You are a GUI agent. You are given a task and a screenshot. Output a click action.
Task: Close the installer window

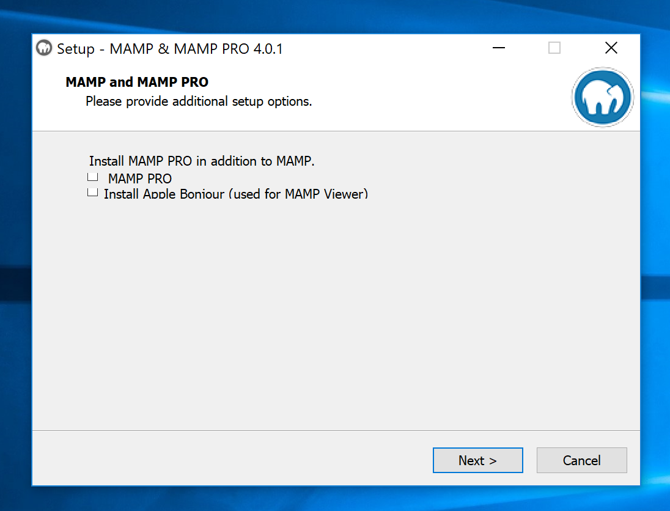click(x=611, y=48)
